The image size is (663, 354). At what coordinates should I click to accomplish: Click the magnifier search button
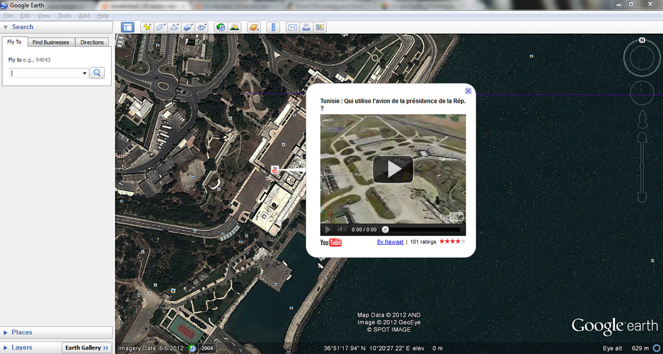point(97,72)
